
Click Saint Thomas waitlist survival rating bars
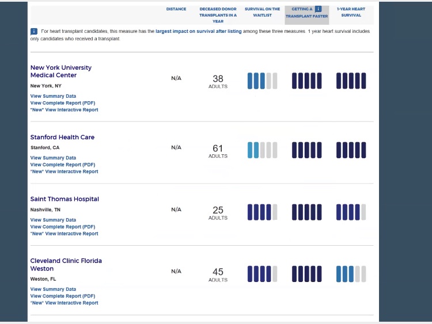pos(262,212)
